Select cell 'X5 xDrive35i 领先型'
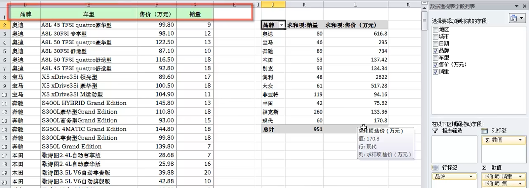This screenshot has height=188, width=529. click(89, 77)
